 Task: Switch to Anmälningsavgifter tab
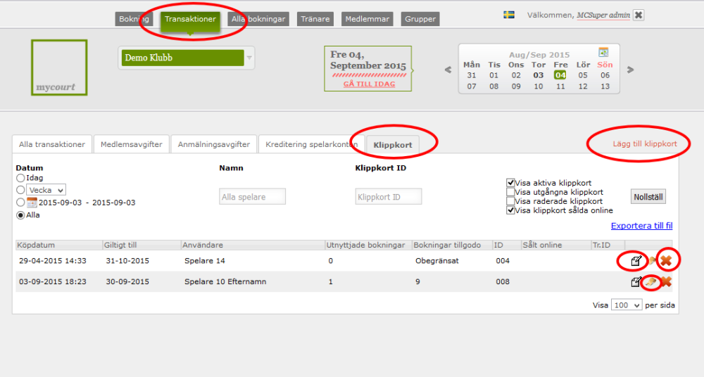point(214,144)
